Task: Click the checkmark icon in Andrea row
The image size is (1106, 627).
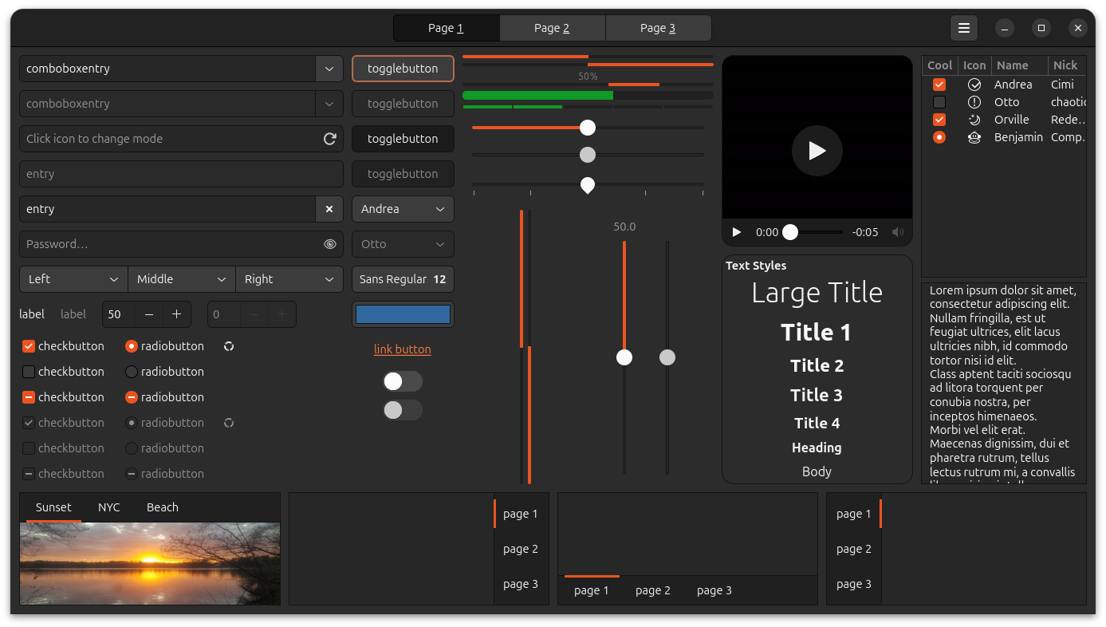Action: click(974, 85)
